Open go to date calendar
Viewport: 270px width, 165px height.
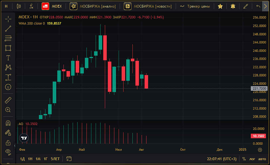[69, 159]
